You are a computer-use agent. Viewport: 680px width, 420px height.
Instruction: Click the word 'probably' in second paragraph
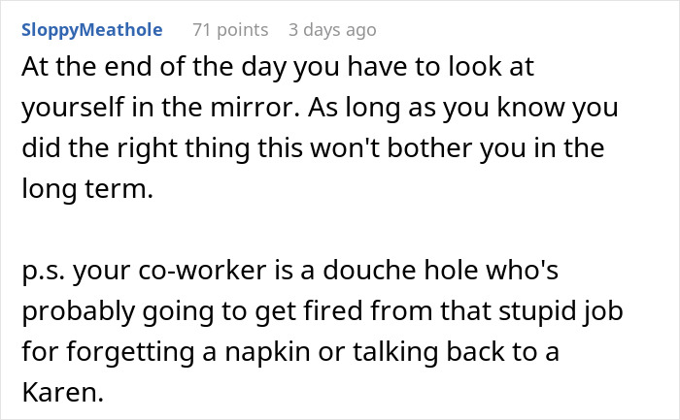(x=78, y=311)
